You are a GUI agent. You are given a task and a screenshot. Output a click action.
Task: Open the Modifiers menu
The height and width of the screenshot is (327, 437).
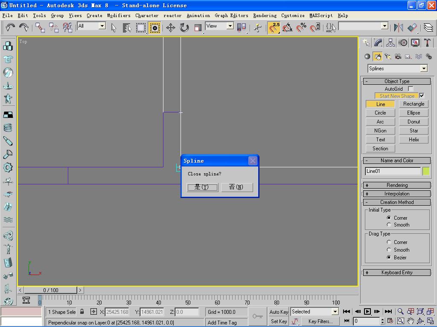click(119, 15)
